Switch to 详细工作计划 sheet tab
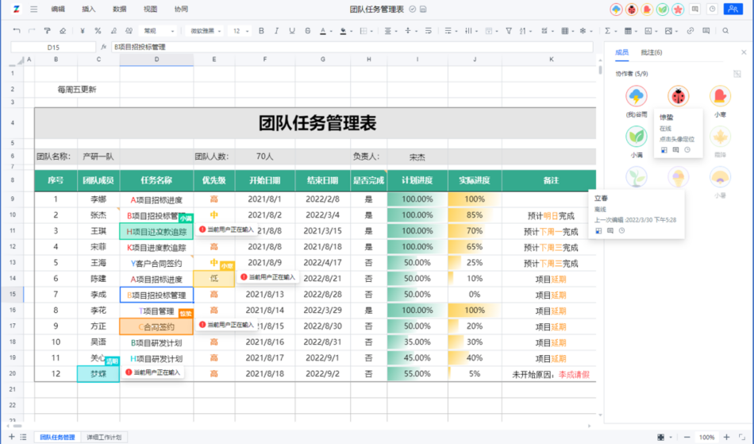Image resolution: width=754 pixels, height=444 pixels. click(x=104, y=438)
